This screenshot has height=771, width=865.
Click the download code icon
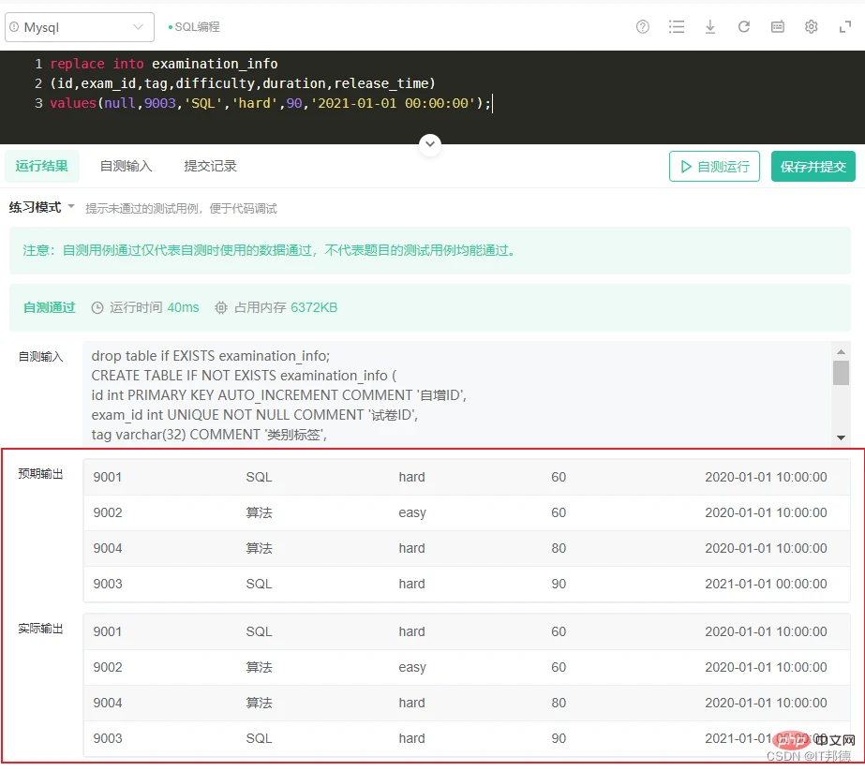pyautogui.click(x=710, y=26)
